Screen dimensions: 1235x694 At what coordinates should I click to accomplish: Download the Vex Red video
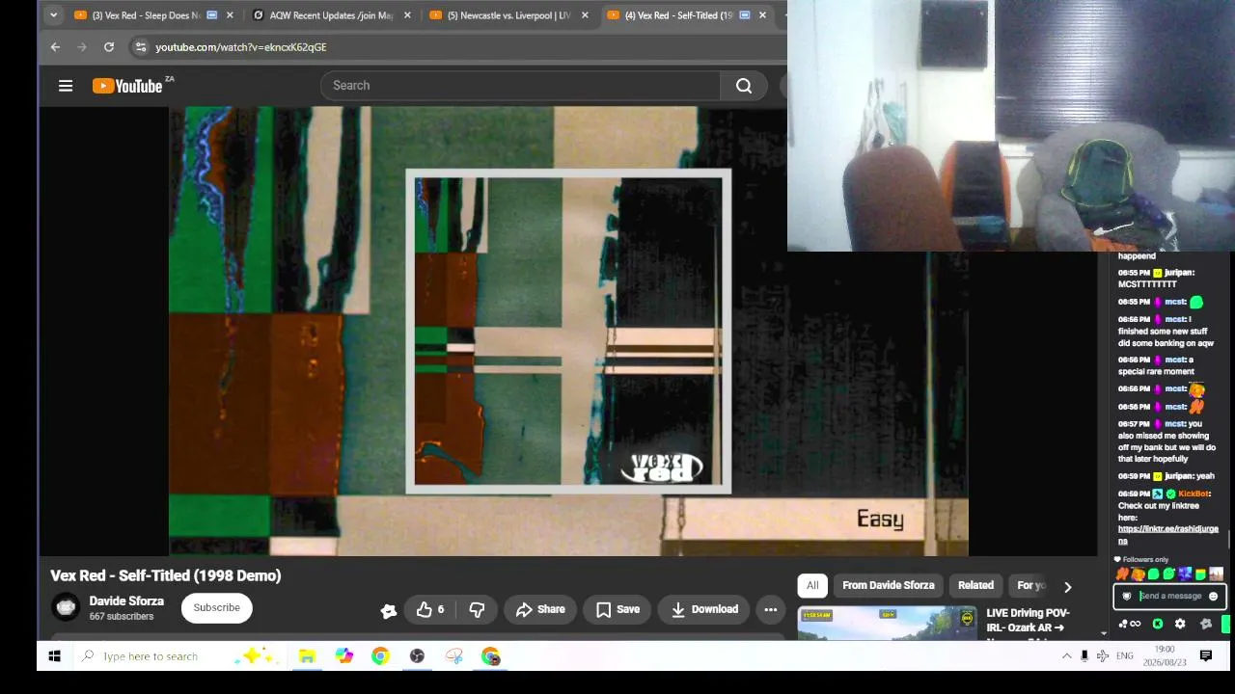tap(704, 609)
